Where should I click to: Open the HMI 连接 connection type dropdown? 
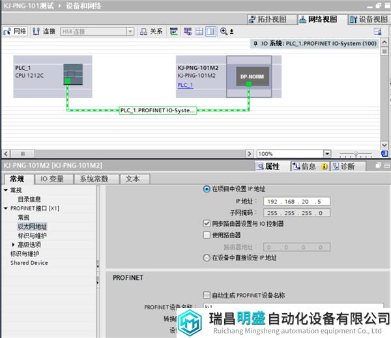click(130, 31)
